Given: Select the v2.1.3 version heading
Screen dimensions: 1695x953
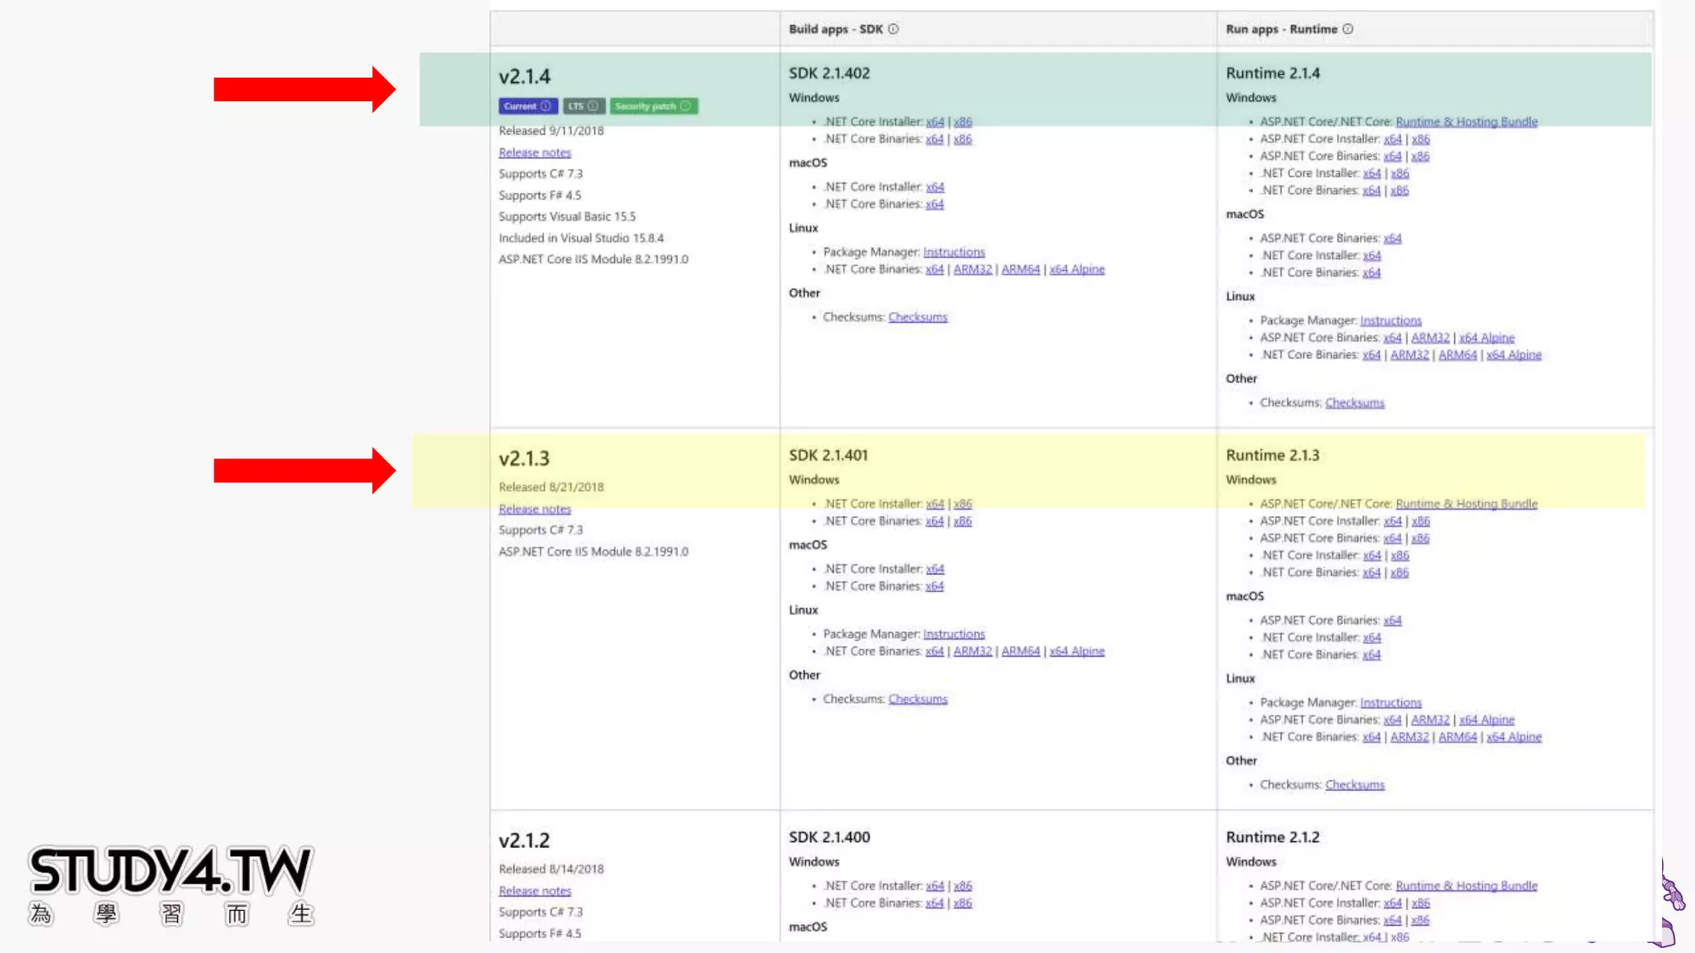Looking at the screenshot, I should (524, 458).
